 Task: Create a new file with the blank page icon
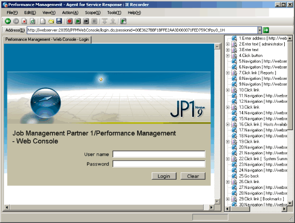[43, 21]
